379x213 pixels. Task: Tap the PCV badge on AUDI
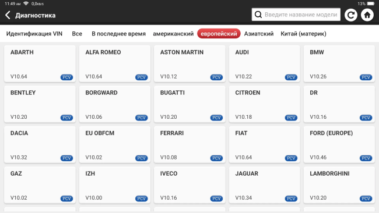click(291, 77)
